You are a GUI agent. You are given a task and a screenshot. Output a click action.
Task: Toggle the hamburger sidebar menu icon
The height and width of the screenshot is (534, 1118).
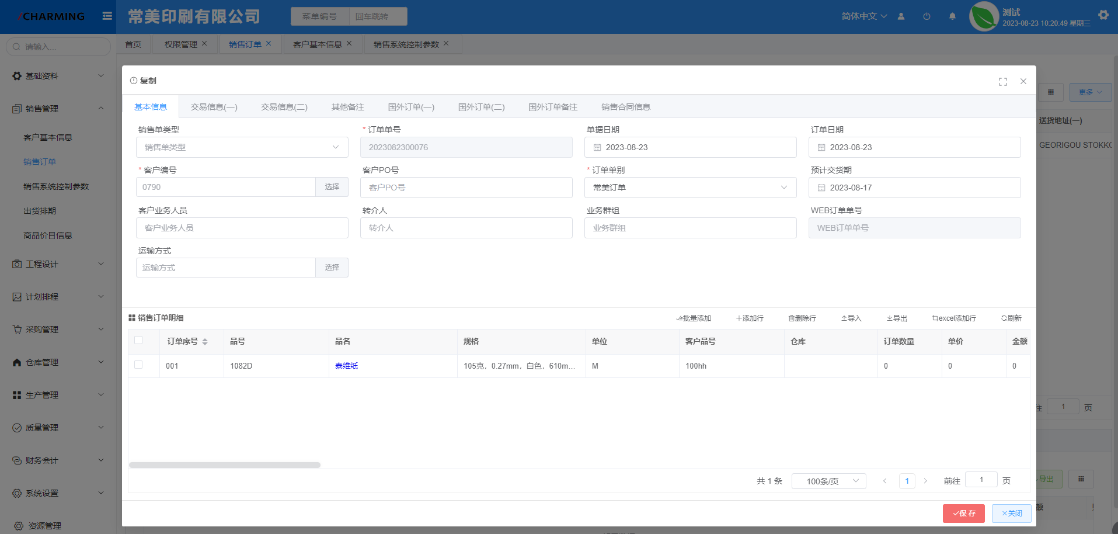point(107,16)
